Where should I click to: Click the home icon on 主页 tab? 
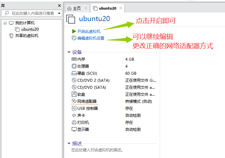pyautogui.click(x=69, y=9)
